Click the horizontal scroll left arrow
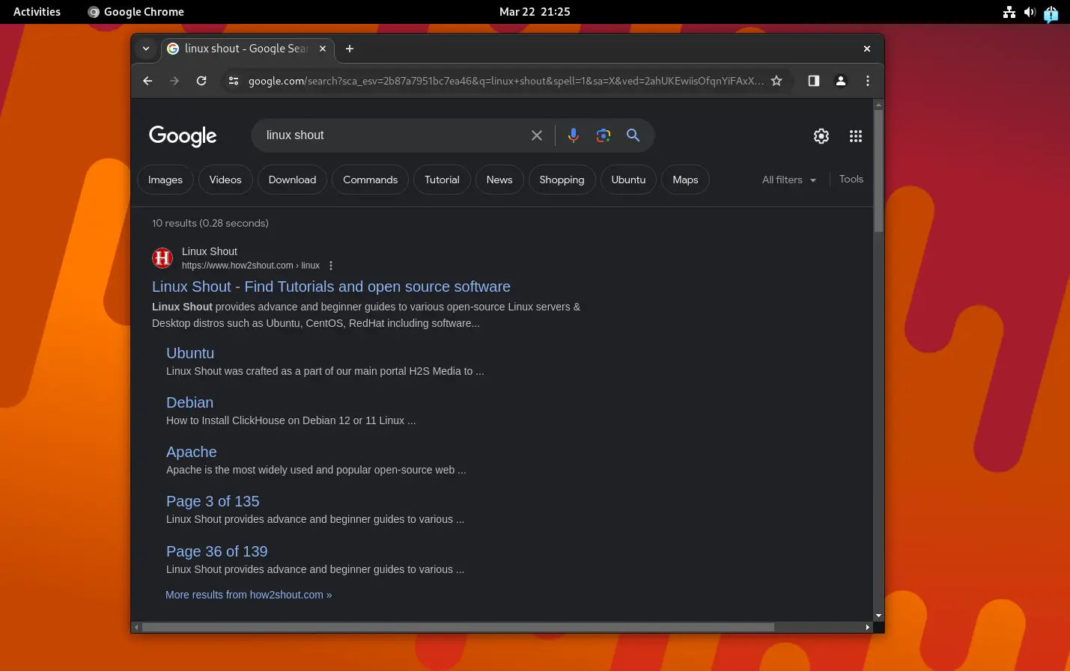This screenshot has height=671, width=1070. [136, 627]
